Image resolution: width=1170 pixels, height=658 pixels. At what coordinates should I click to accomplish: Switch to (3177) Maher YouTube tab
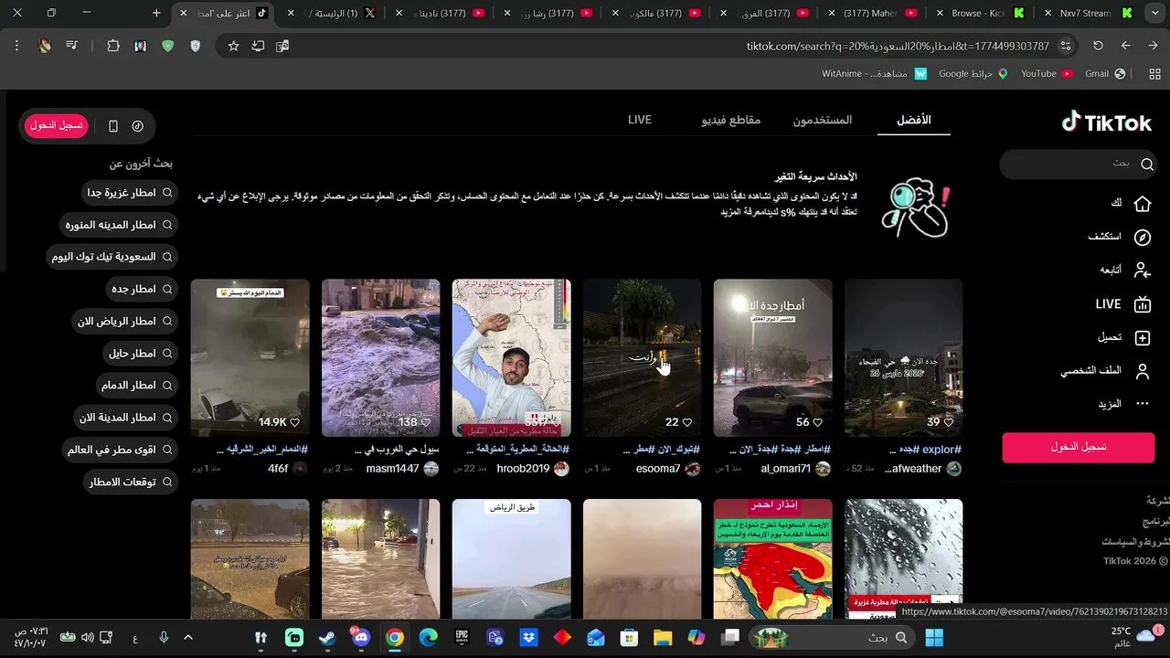click(875, 13)
